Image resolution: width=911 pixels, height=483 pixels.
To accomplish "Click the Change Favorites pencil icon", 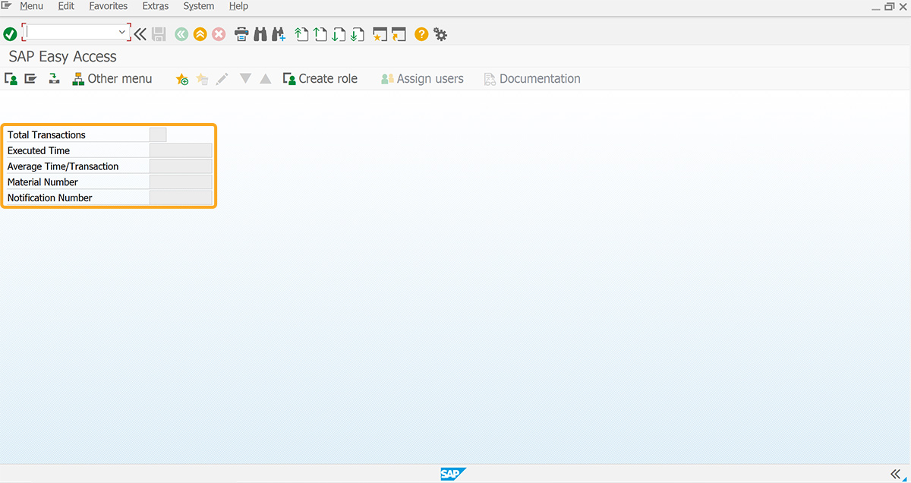I will tap(222, 79).
